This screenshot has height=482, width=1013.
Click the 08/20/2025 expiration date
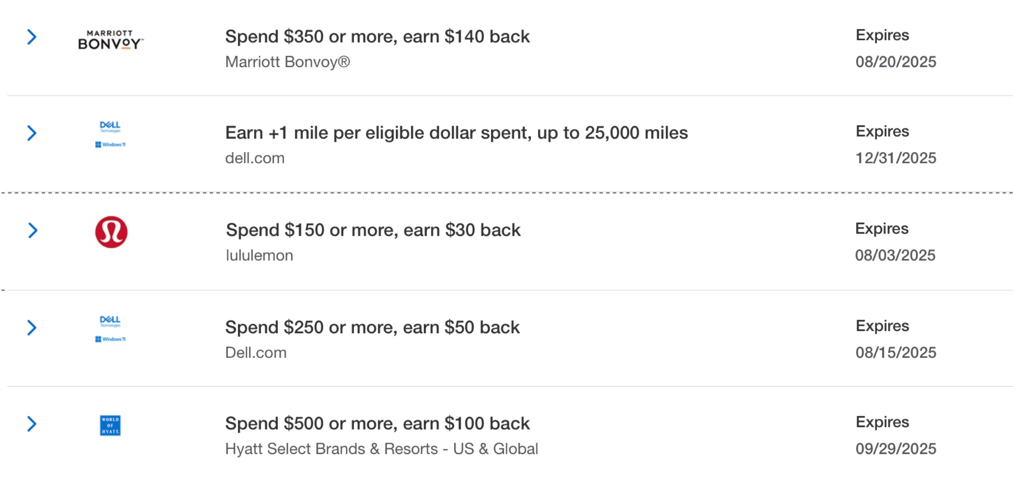coord(895,62)
